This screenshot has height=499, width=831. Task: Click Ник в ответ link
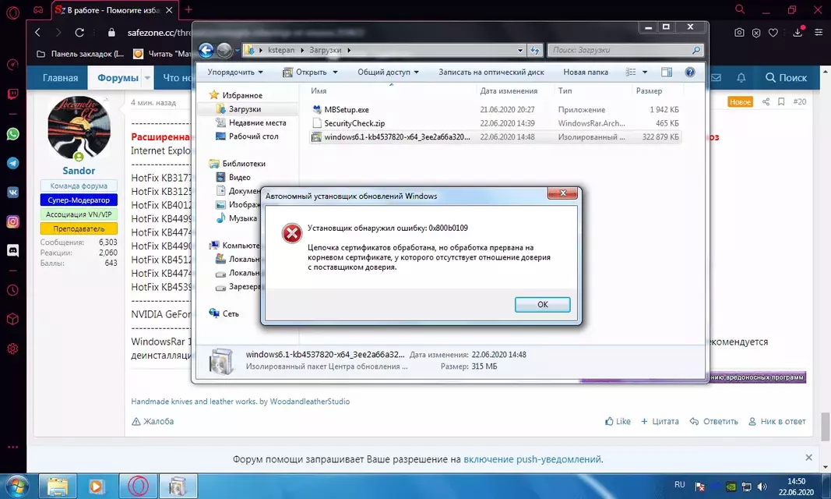pyautogui.click(x=777, y=422)
